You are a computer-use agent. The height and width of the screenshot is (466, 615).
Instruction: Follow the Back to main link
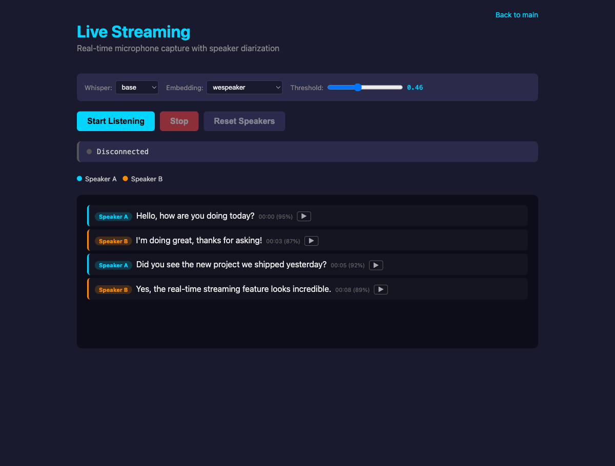(x=517, y=15)
